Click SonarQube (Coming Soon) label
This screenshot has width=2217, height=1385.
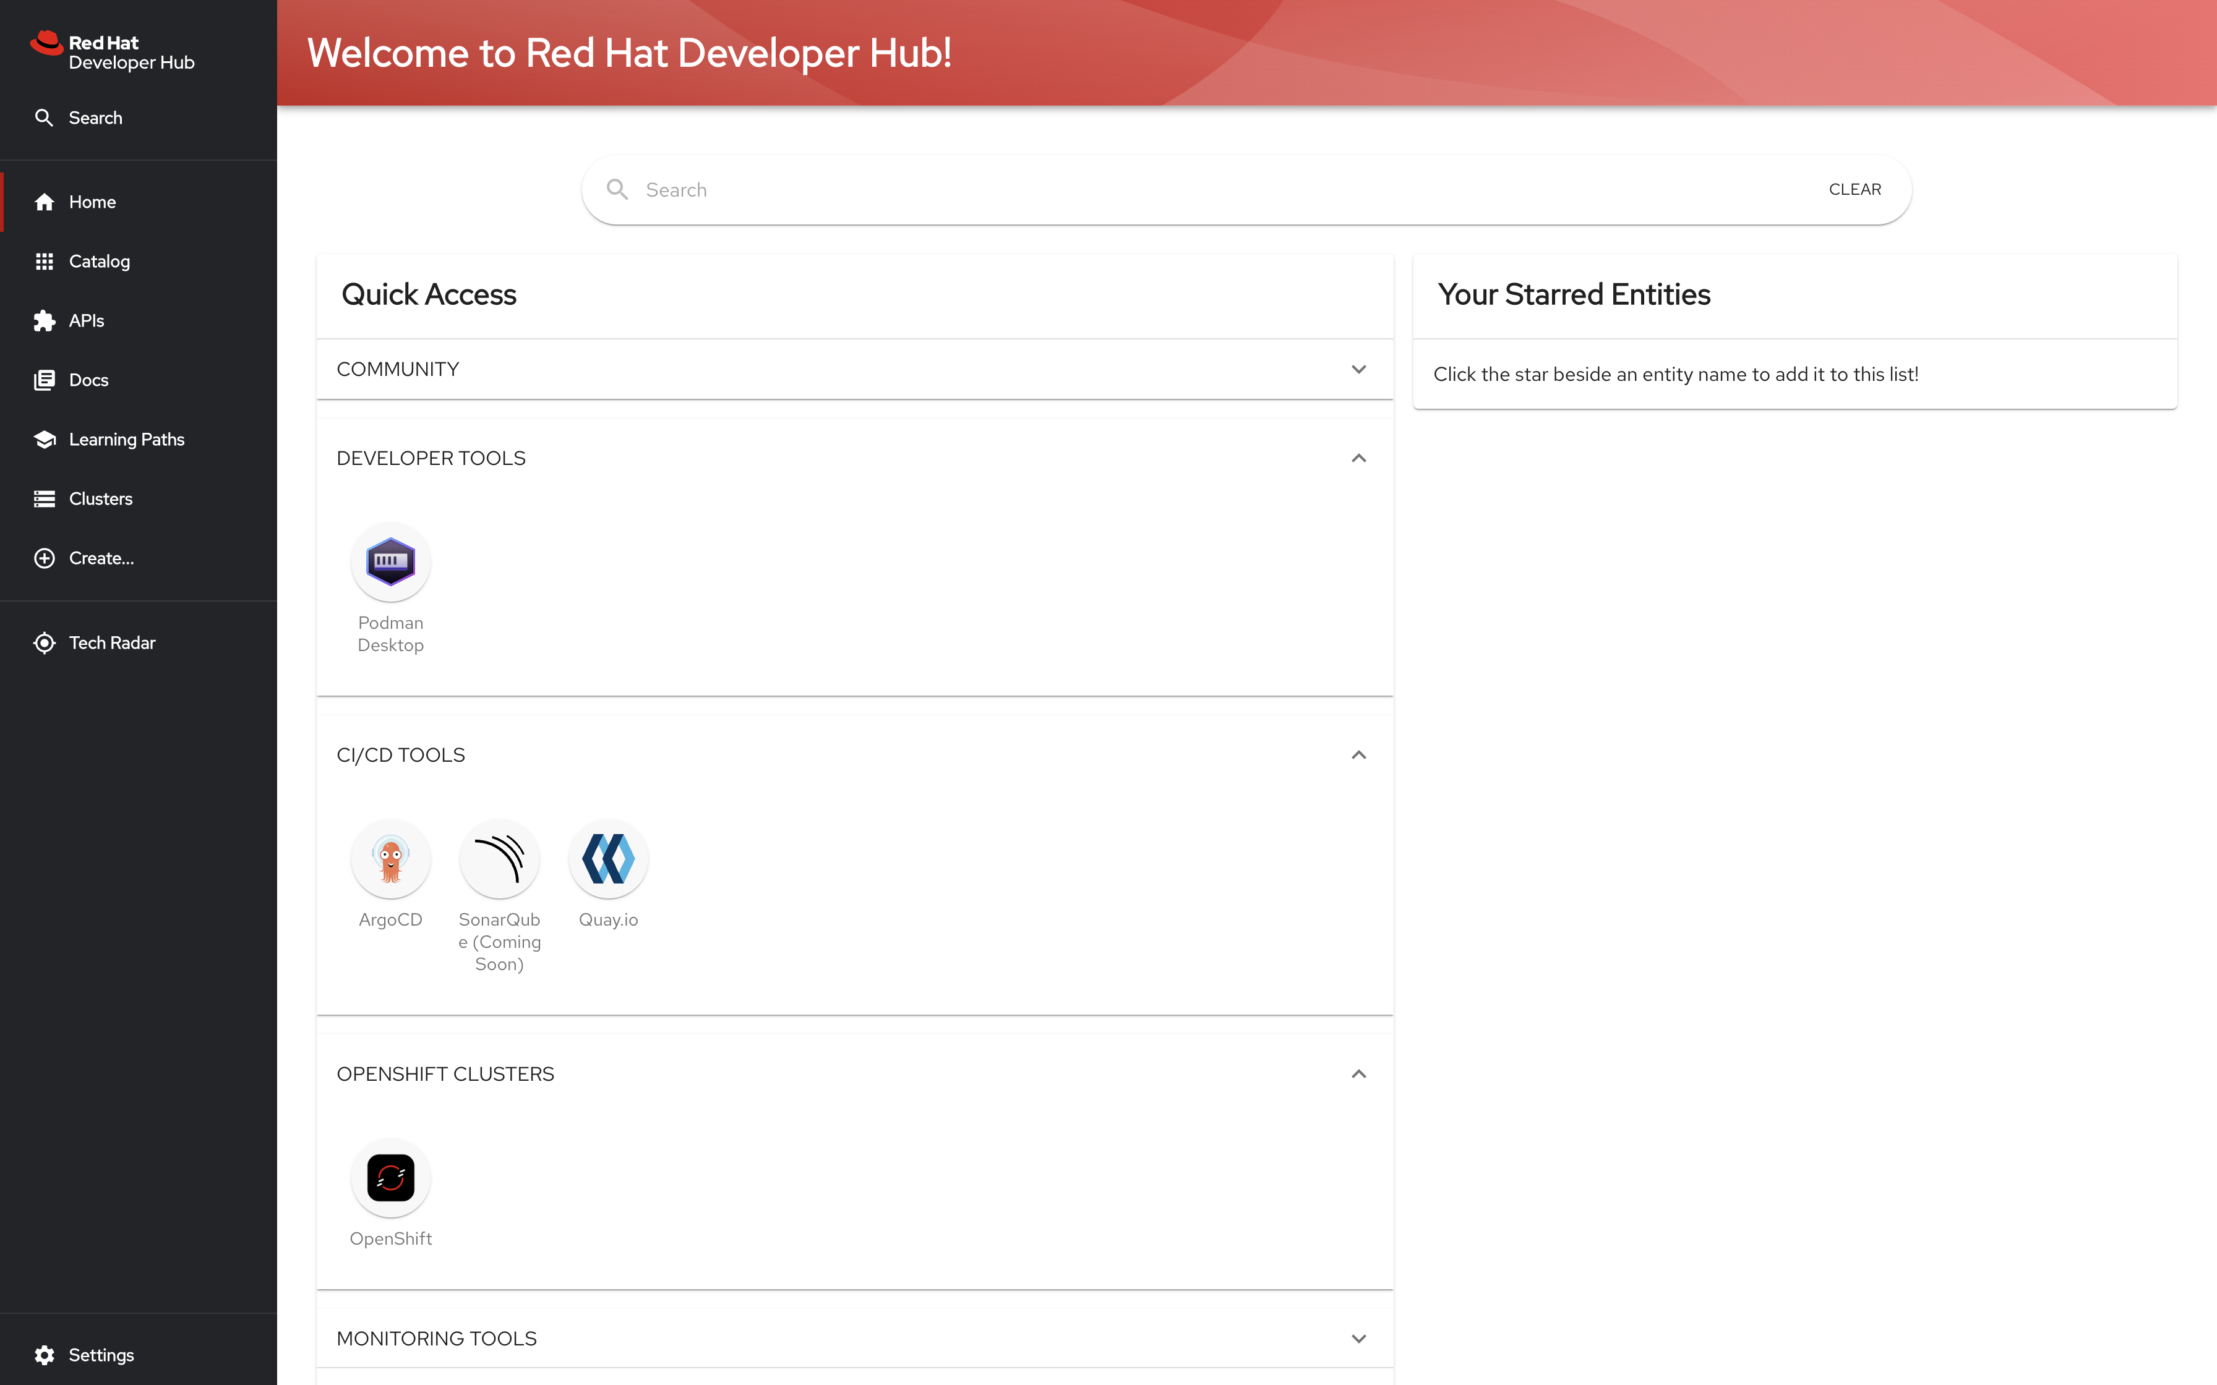pyautogui.click(x=499, y=942)
